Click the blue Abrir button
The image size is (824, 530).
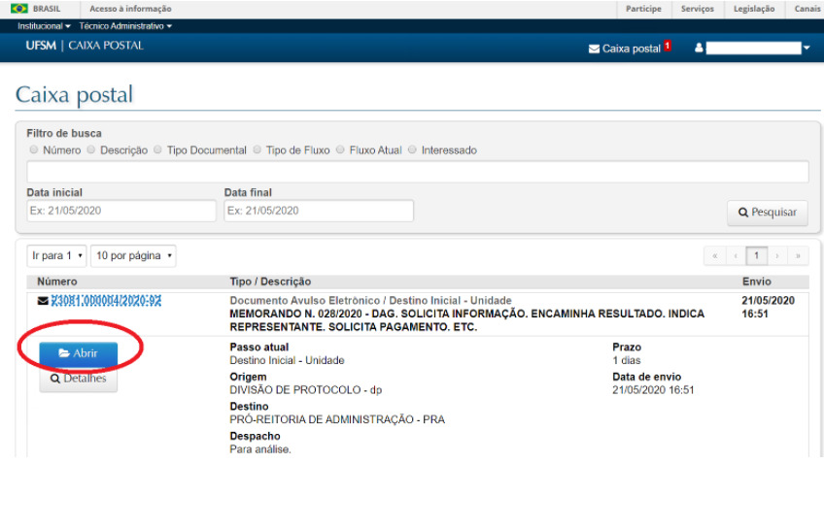coord(78,353)
